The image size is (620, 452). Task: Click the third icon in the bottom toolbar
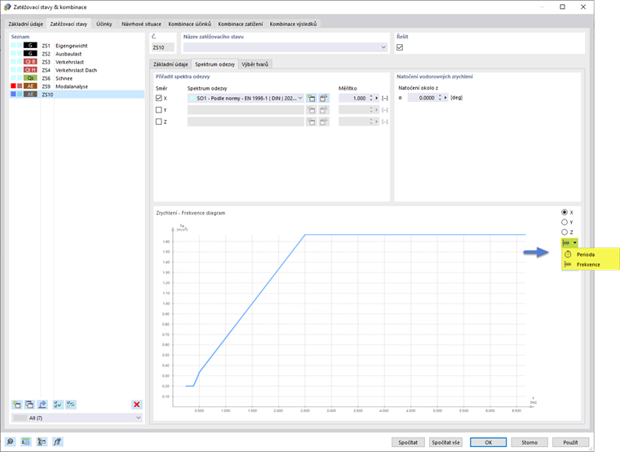[x=42, y=441]
